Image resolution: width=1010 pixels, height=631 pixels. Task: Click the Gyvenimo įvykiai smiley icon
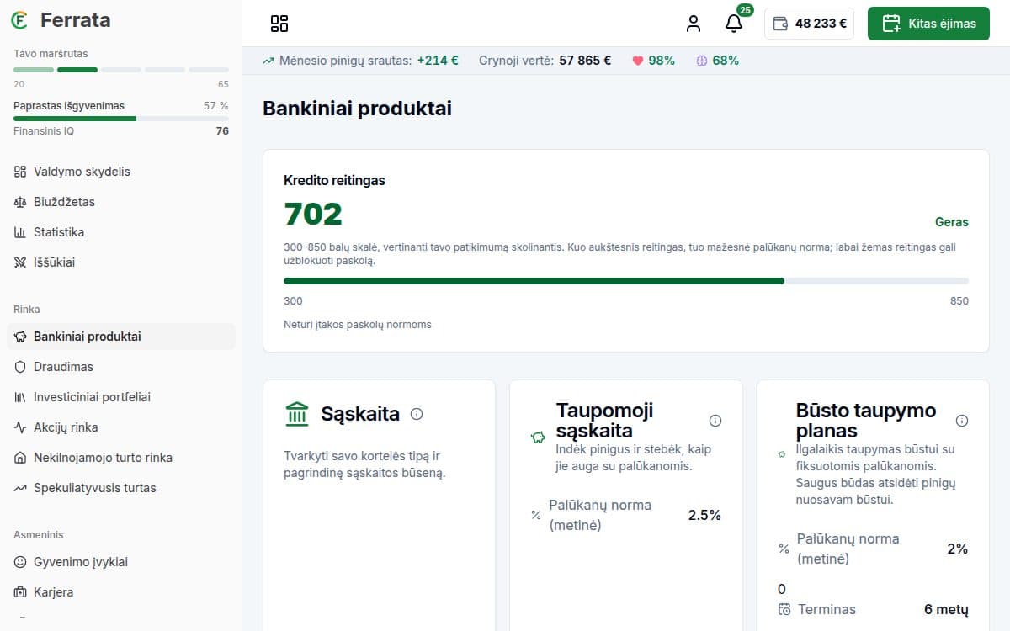(x=20, y=562)
